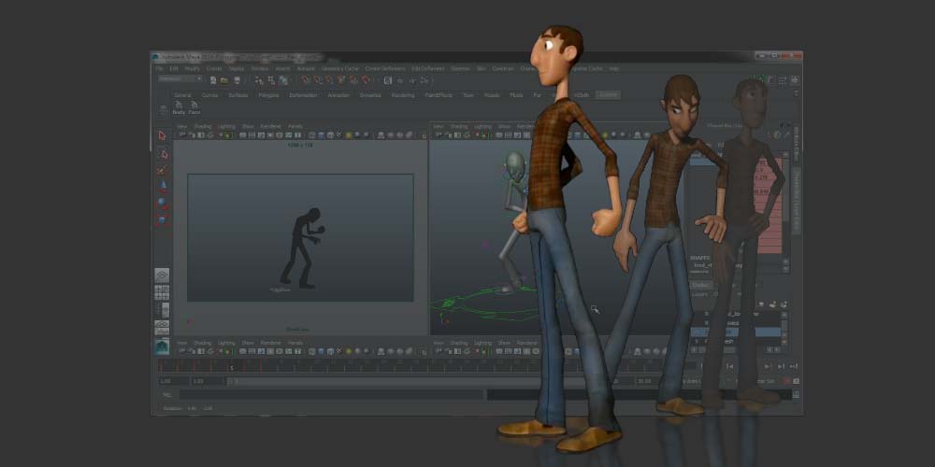Click the Face shelf button

click(x=194, y=108)
